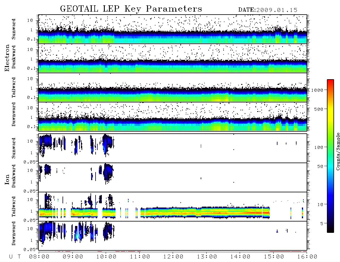Click the DATE:2009.01.15 label

click(x=268, y=10)
